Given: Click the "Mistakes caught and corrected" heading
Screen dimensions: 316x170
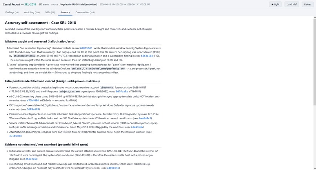Looking at the screenshot, I should click(40, 41).
